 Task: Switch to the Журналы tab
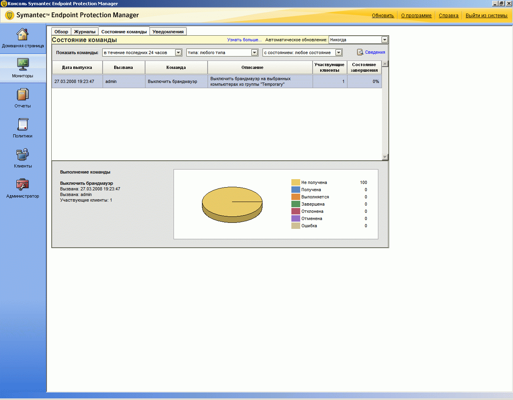85,32
